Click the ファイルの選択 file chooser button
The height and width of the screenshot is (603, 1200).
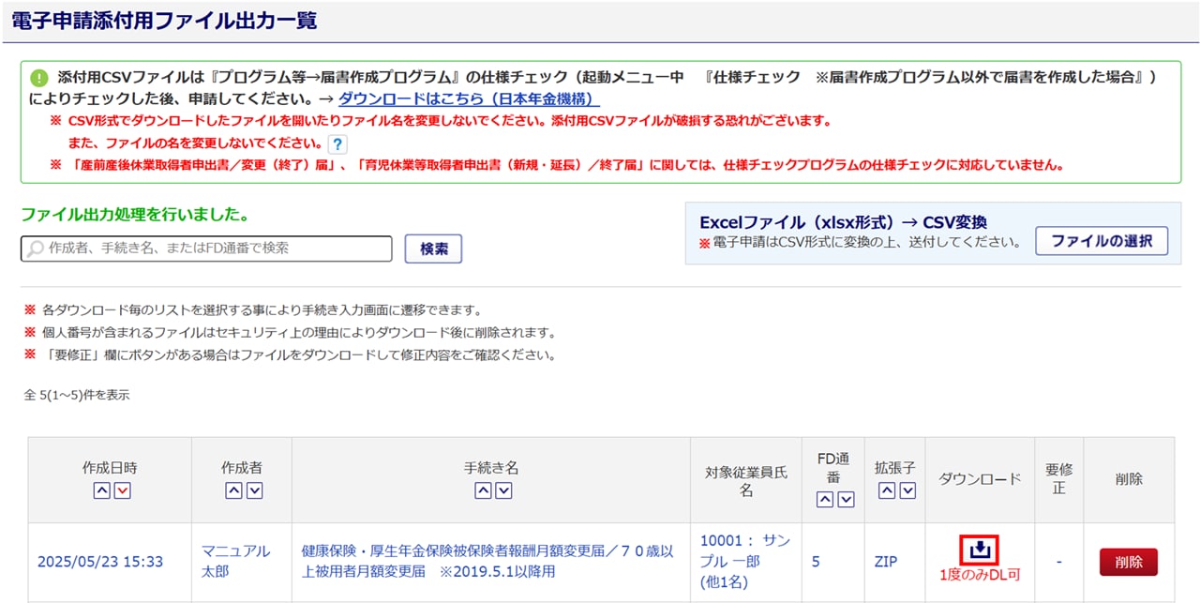(1101, 241)
